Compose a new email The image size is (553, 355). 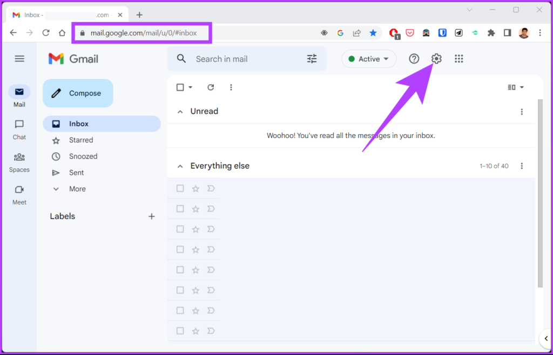coord(78,93)
